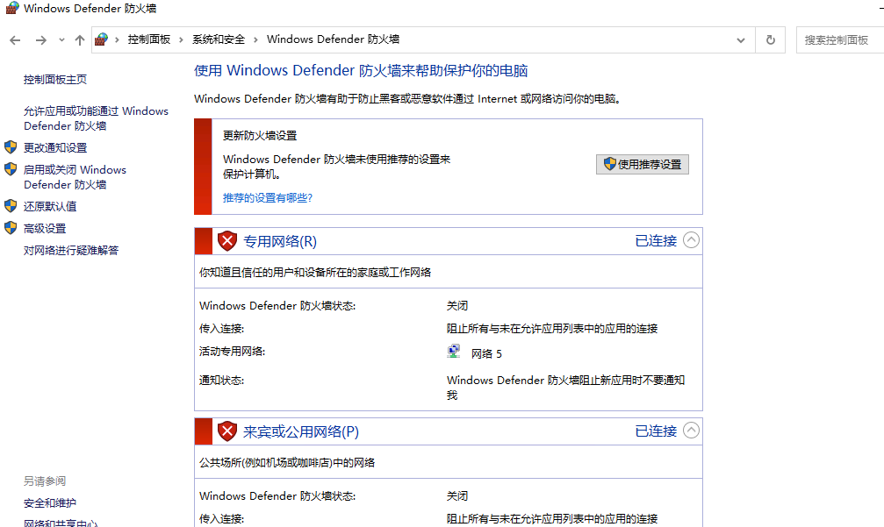Click the red shield icon beside 来宾或公用网络(P)

tap(227, 431)
